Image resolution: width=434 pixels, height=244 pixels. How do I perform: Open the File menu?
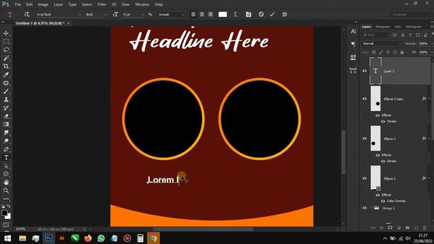click(x=18, y=5)
